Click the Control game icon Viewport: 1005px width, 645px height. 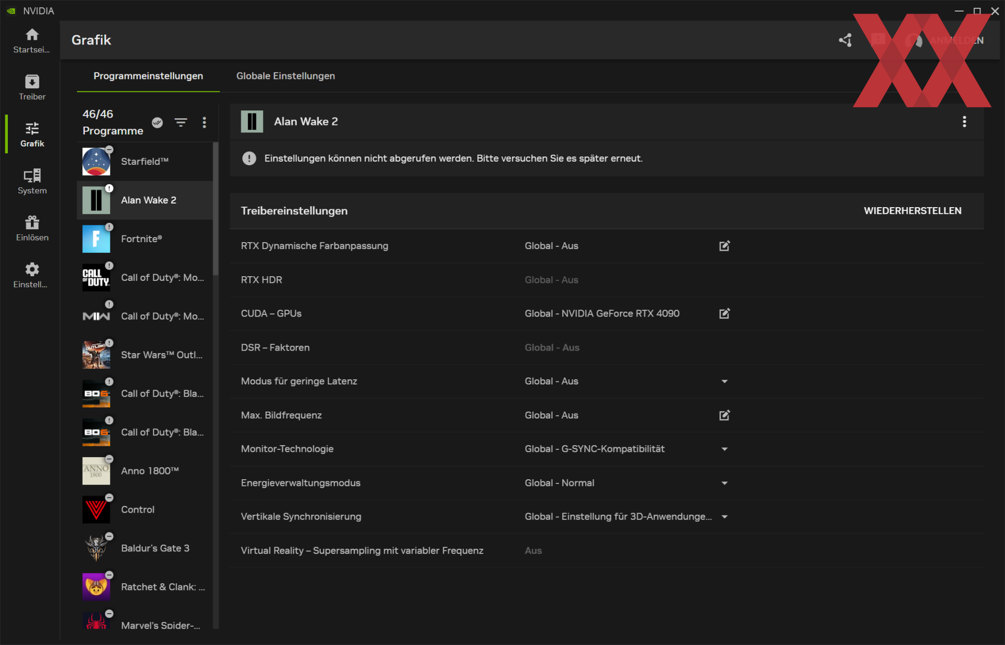click(96, 510)
